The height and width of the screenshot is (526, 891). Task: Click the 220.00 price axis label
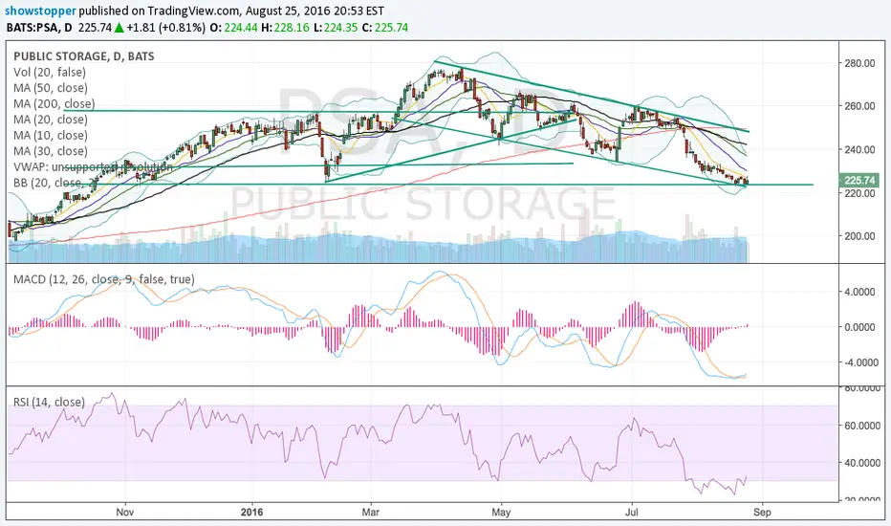coord(859,193)
